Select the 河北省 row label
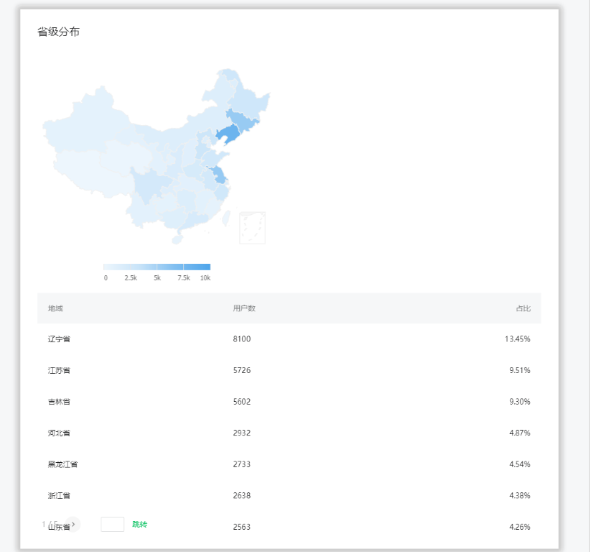This screenshot has width=591, height=552. click(x=59, y=433)
